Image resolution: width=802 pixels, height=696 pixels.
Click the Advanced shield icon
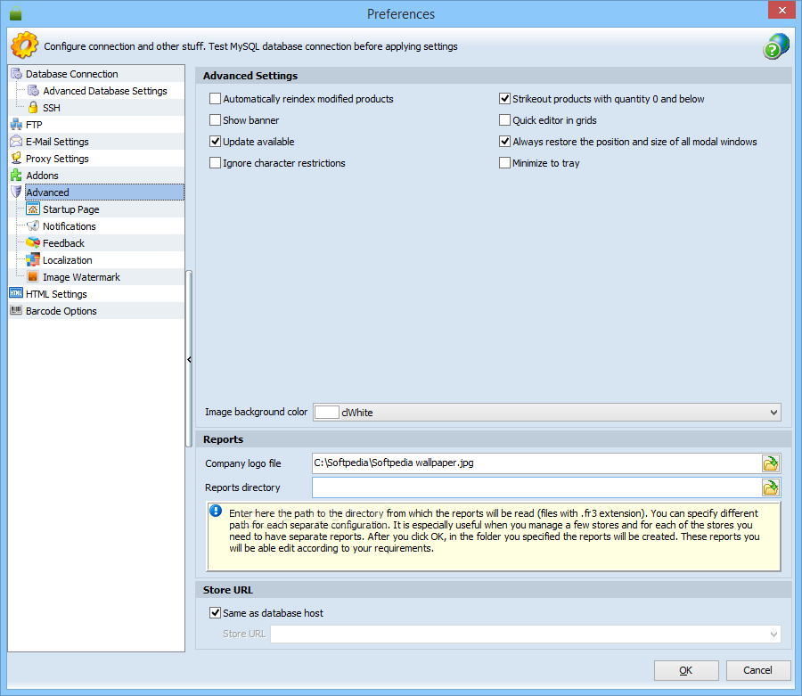(x=16, y=192)
